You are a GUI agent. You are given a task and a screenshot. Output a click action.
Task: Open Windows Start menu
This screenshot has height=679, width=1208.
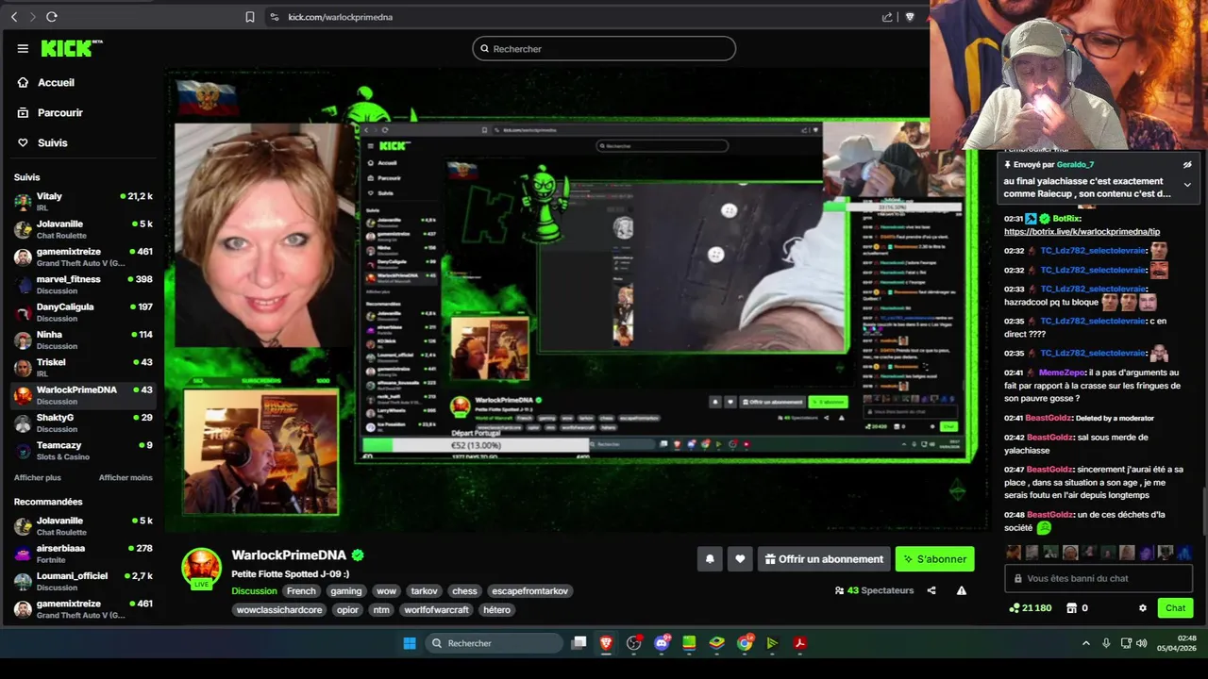(410, 643)
